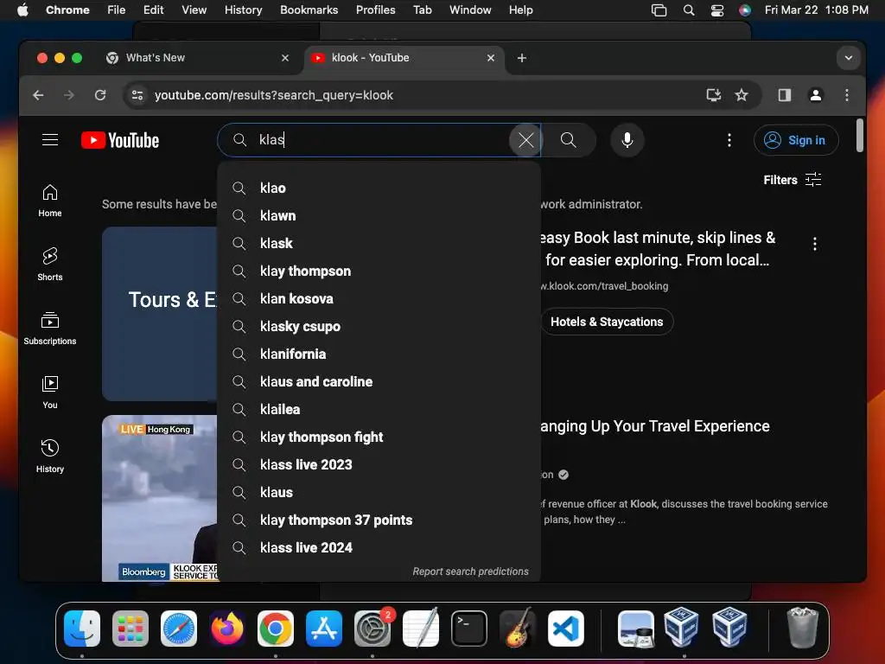Viewport: 885px width, 664px height.
Task: Open Shorts in the sidebar
Action: (x=50, y=265)
